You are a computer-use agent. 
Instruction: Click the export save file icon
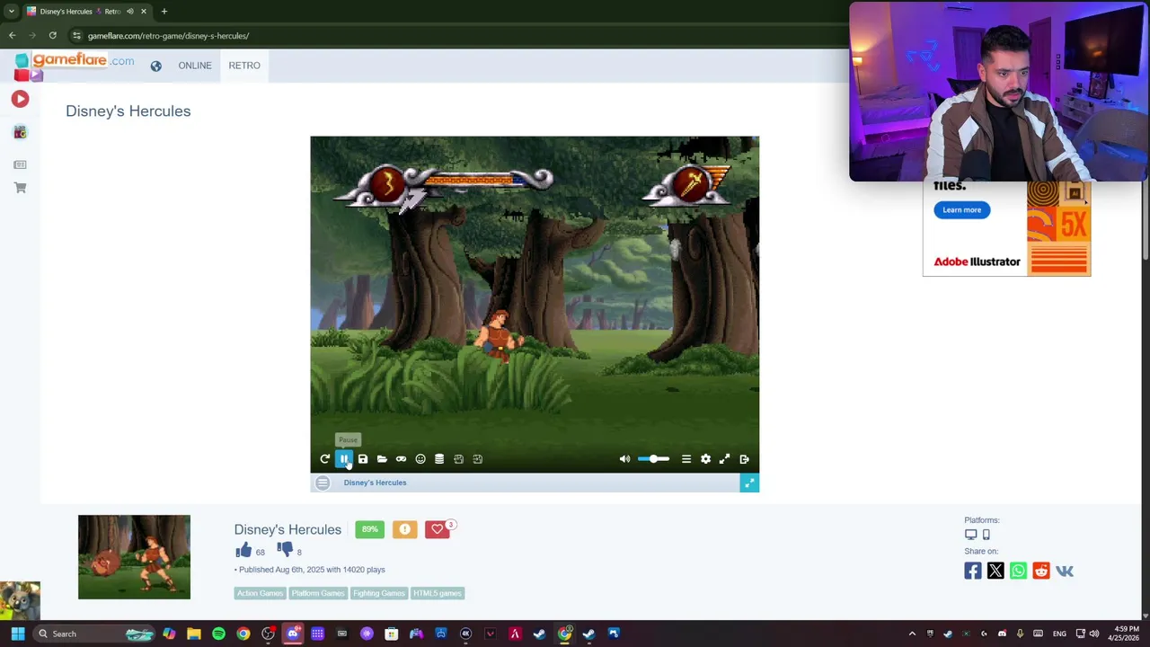coord(458,459)
